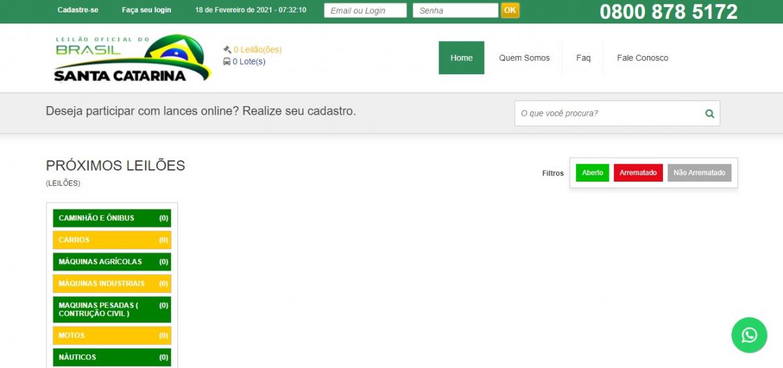Viewport: 783px width, 368px height.
Task: Toggle the Não Arrematado filter
Action: pyautogui.click(x=699, y=173)
